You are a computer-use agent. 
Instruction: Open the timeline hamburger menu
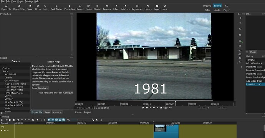(2, 120)
